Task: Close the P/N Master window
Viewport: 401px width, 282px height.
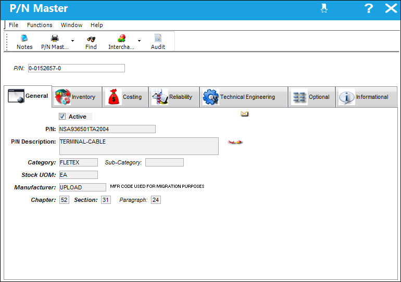Action: click(x=391, y=8)
